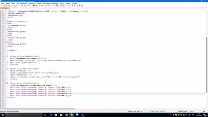The image size is (208, 117).
Task: Select the style.html document tab
Action: [x=5, y=9]
